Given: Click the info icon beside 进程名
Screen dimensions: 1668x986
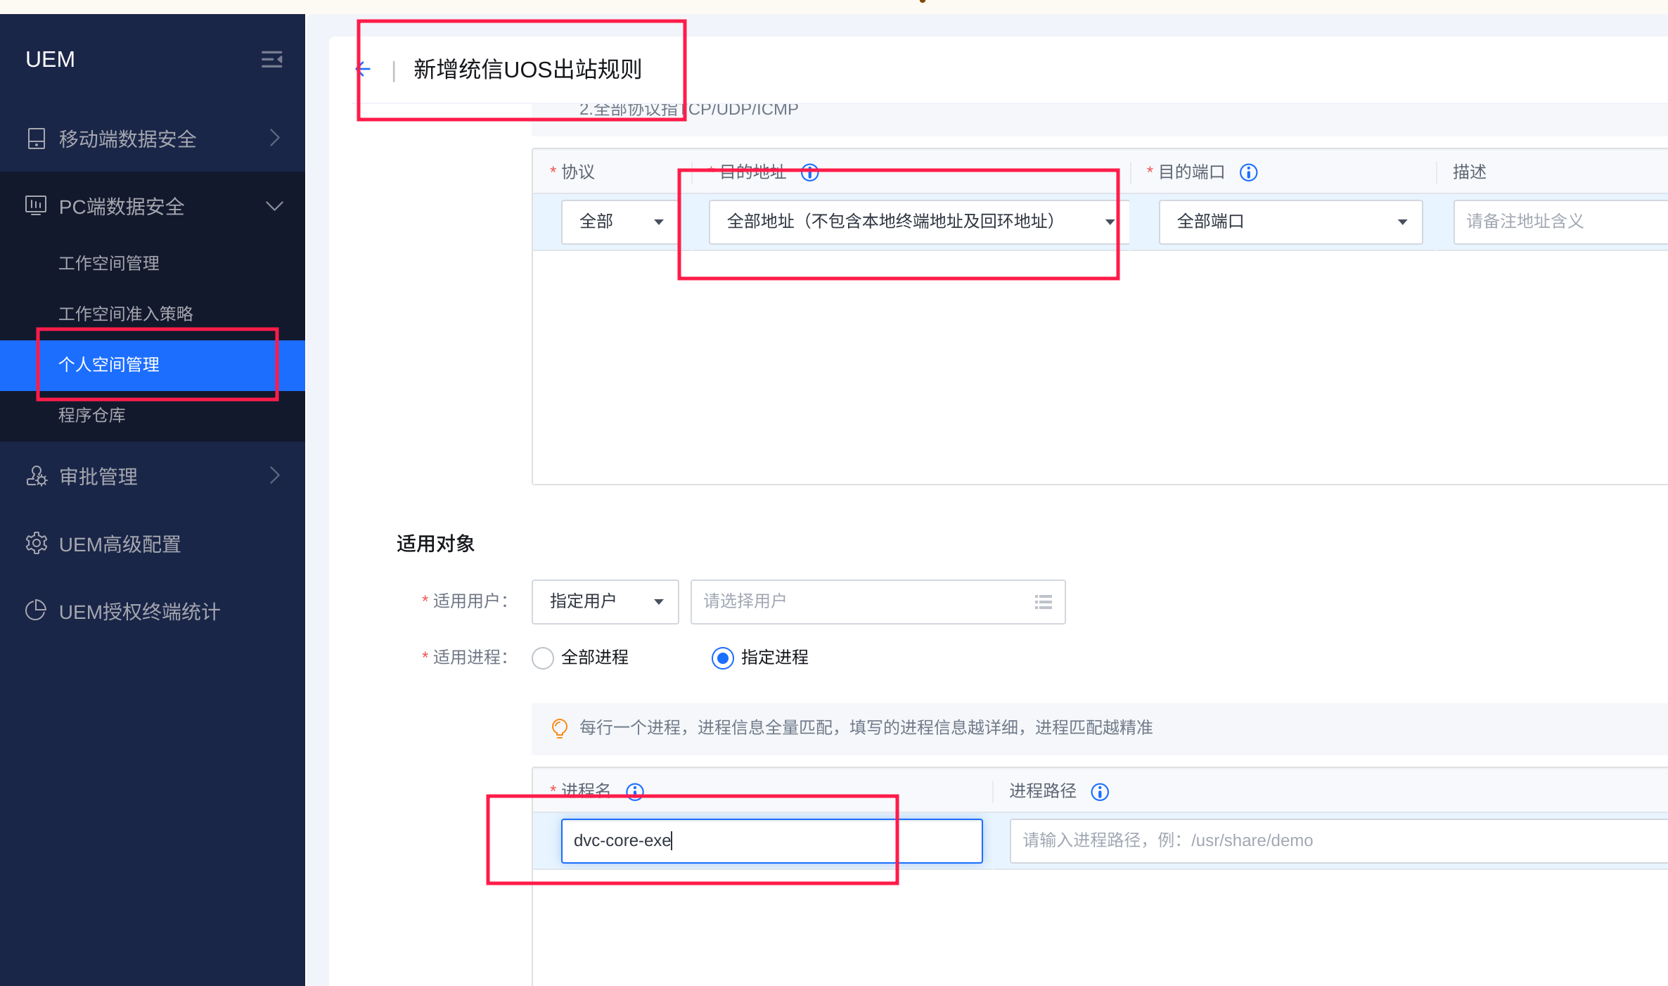Looking at the screenshot, I should tap(635, 792).
